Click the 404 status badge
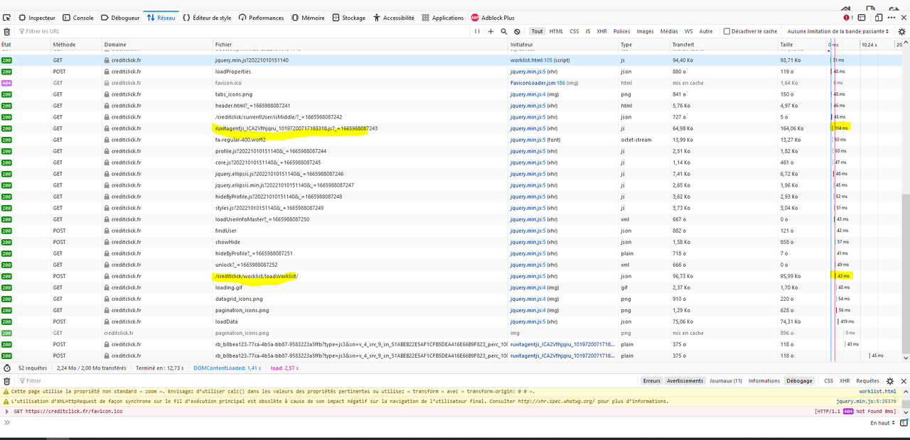The width and height of the screenshot is (910, 440). pyautogui.click(x=6, y=83)
